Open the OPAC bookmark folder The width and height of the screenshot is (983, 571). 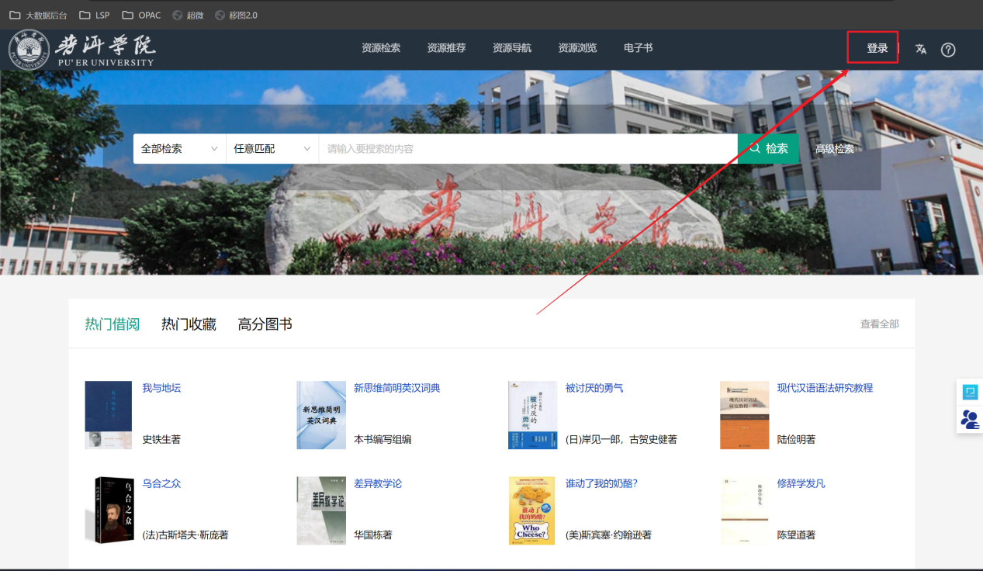pyautogui.click(x=141, y=15)
